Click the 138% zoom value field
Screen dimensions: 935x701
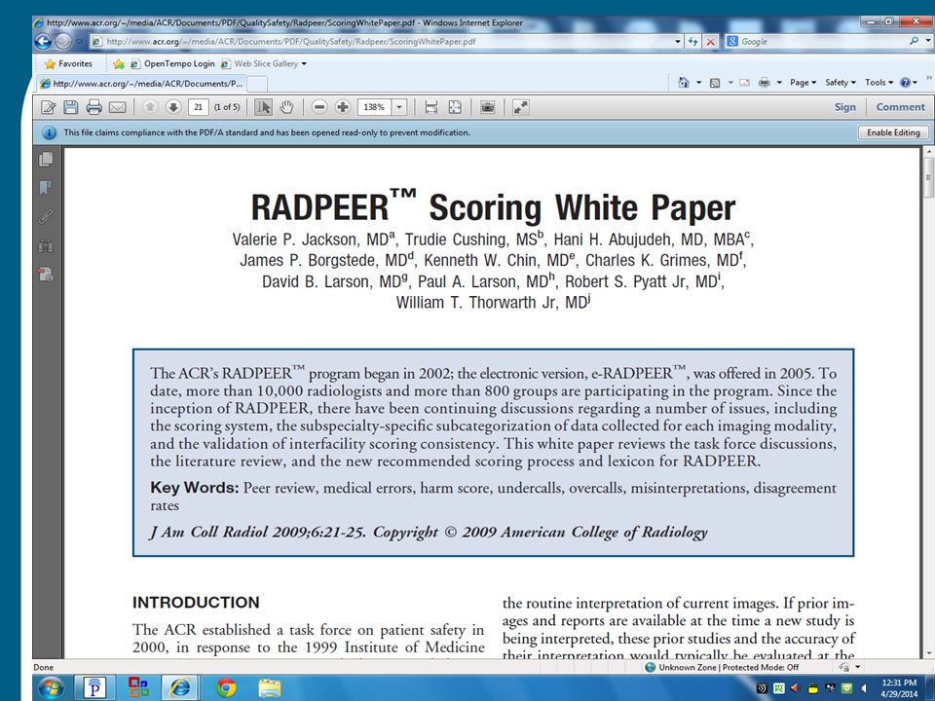(x=374, y=107)
